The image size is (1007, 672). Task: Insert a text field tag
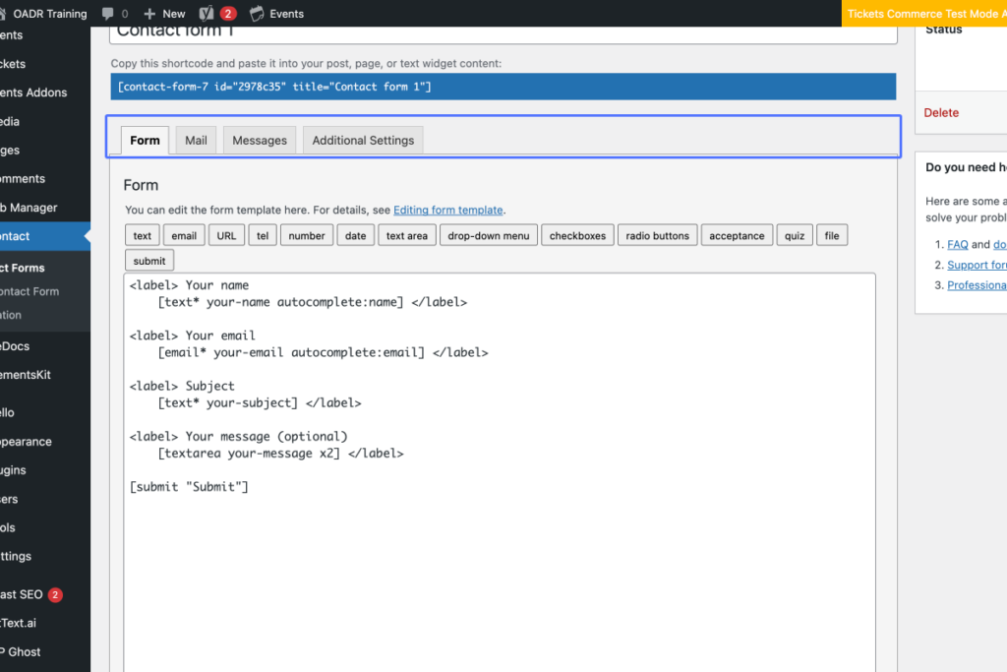[x=143, y=236]
